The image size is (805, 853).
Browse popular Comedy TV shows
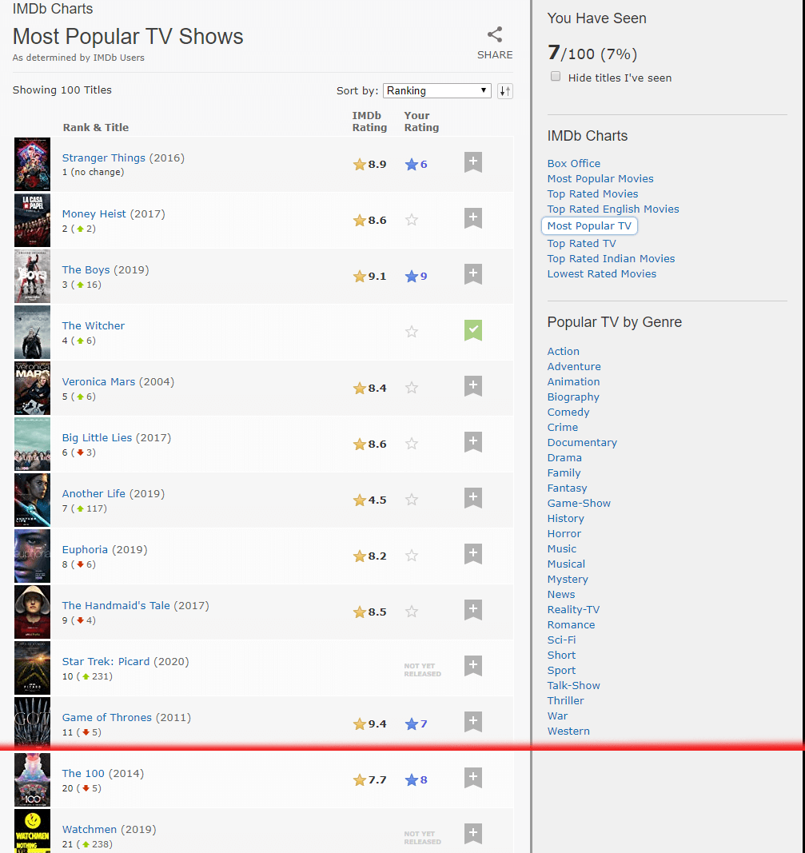click(x=568, y=412)
